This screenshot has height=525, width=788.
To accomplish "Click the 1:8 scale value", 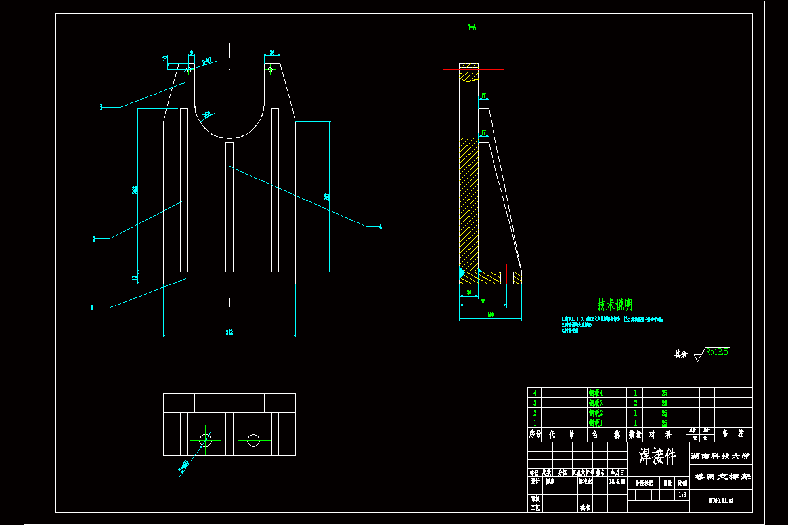I will pyautogui.click(x=683, y=495).
